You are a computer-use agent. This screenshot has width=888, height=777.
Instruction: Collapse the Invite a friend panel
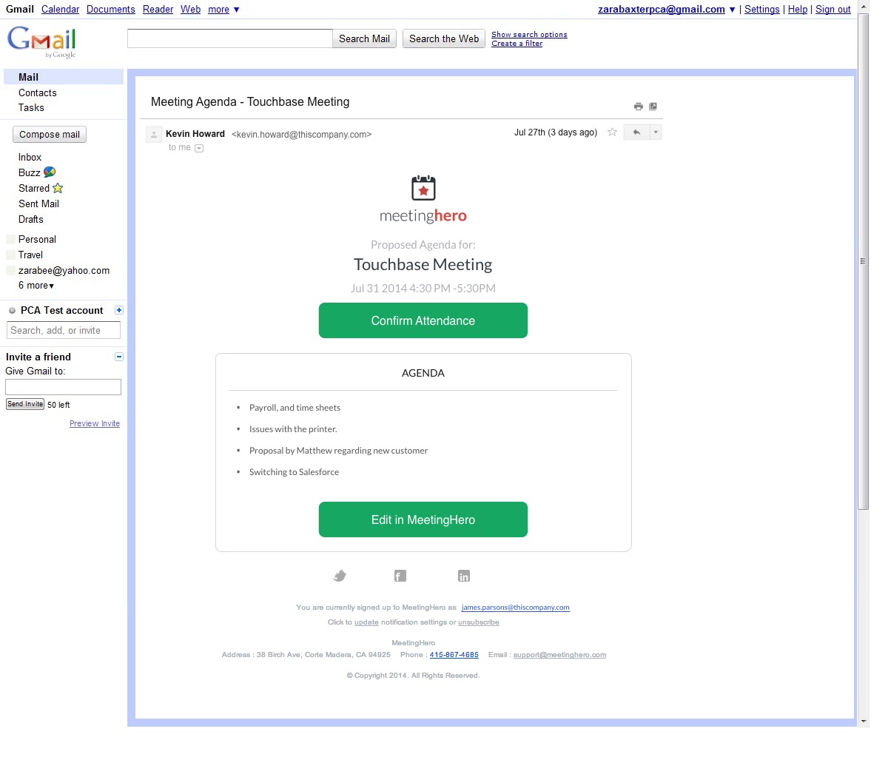(x=119, y=357)
